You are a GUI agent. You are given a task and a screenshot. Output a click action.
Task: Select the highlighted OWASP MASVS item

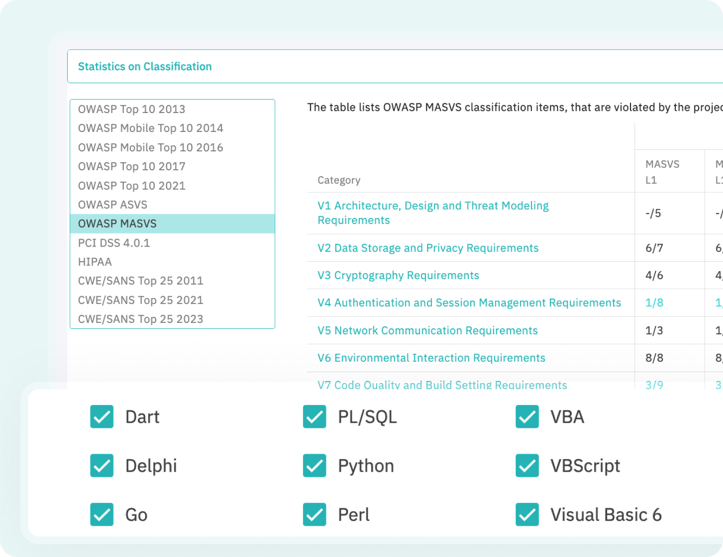(173, 224)
